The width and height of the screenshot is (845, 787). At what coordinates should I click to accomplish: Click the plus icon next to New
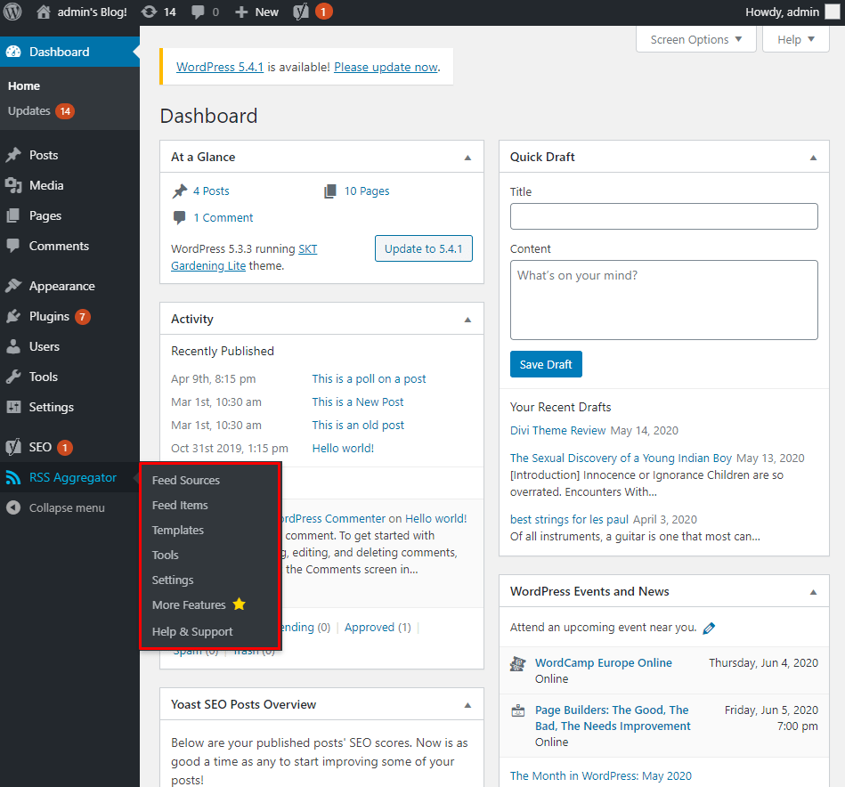click(241, 12)
